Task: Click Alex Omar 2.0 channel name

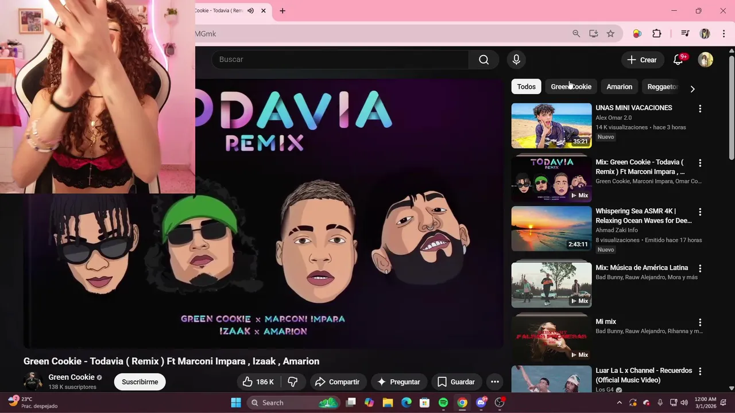Action: [613, 118]
